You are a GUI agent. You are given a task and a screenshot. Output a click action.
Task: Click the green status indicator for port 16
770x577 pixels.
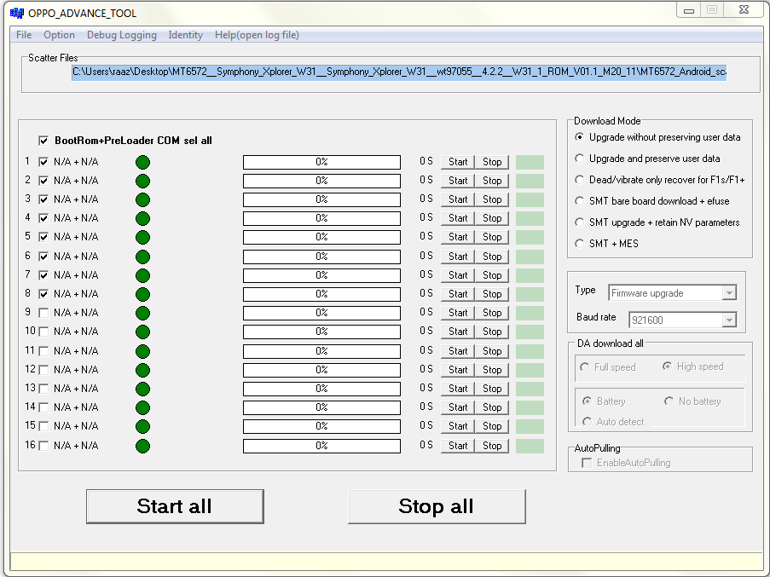click(142, 446)
